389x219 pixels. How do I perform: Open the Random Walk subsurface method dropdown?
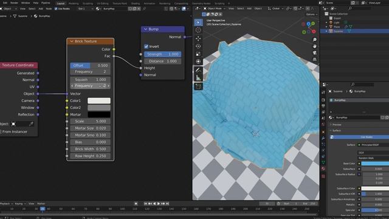coord(373,158)
